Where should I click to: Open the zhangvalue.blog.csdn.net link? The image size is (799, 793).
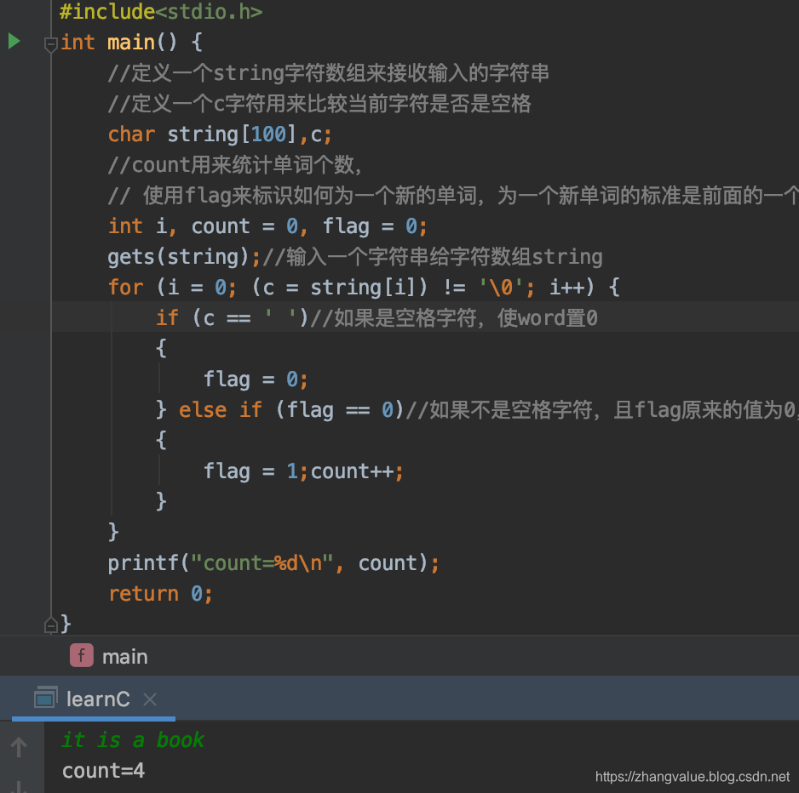point(692,777)
